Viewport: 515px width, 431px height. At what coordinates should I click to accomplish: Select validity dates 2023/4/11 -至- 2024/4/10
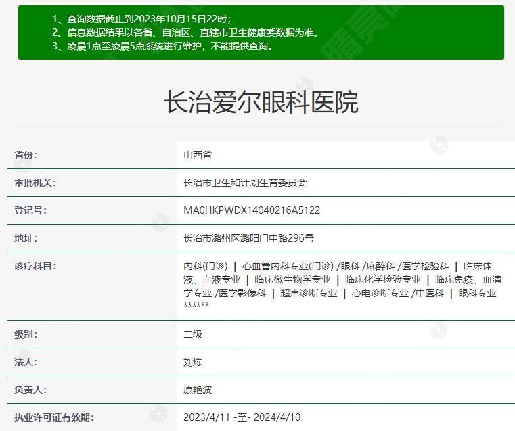click(242, 417)
